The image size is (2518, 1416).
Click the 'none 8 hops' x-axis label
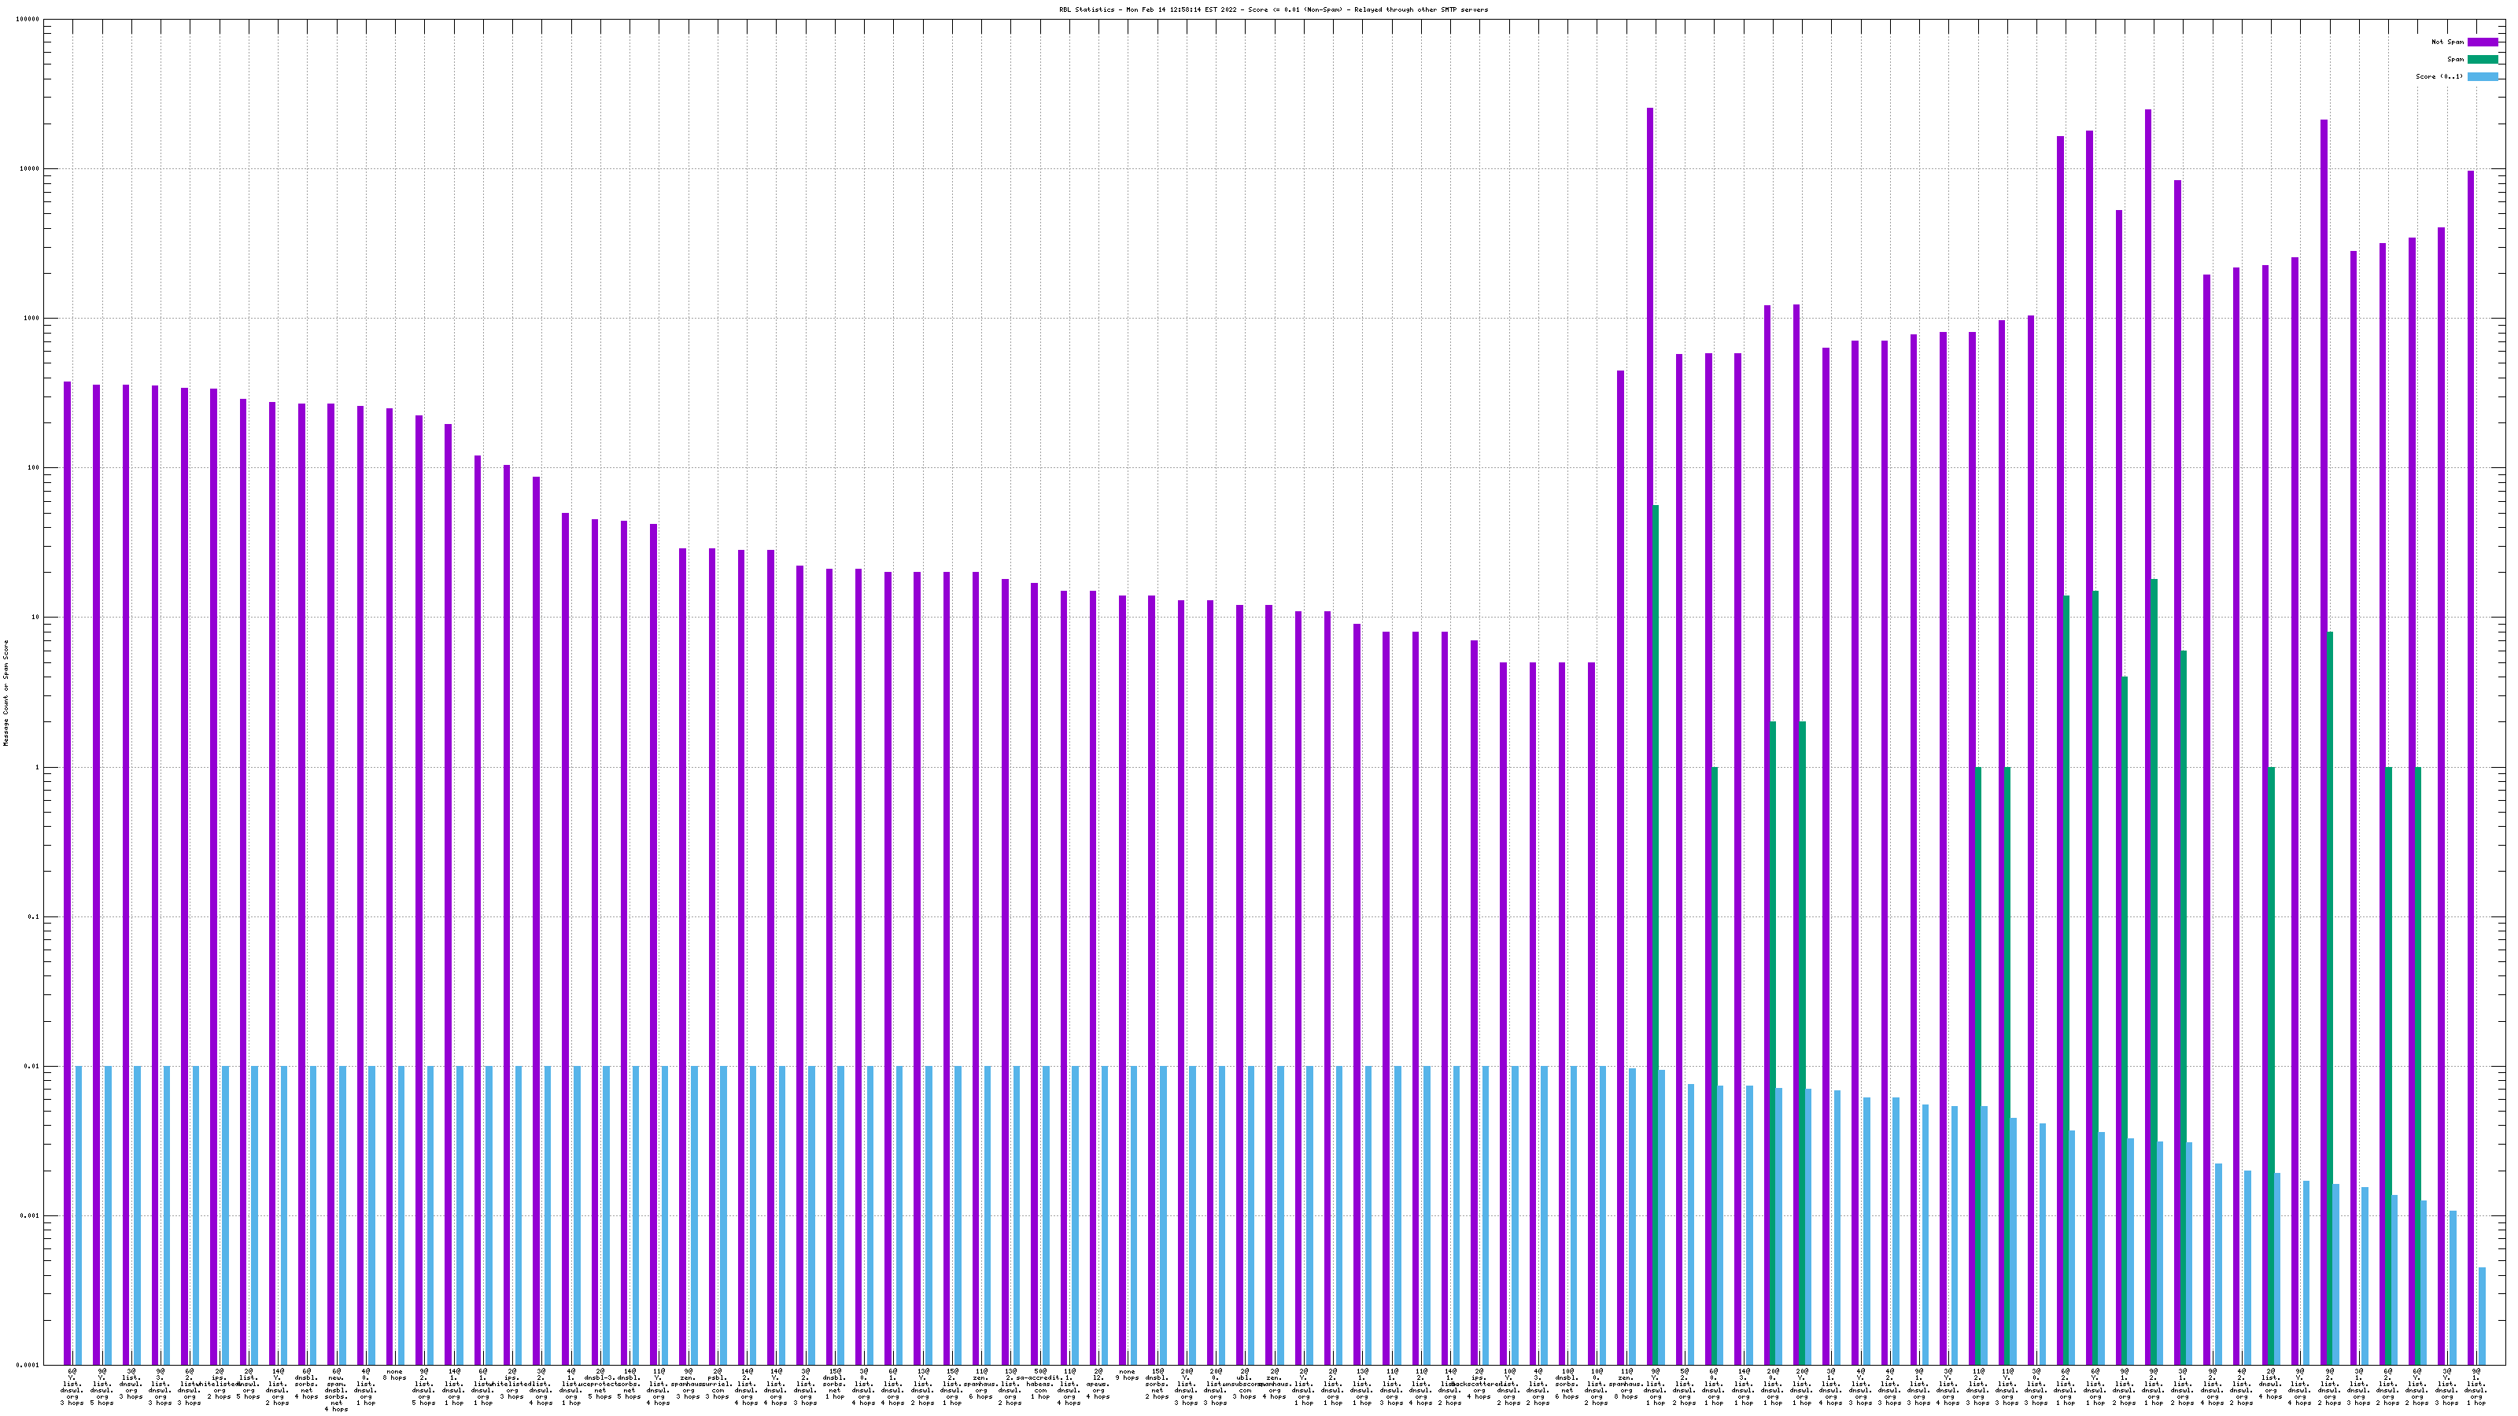pyautogui.click(x=395, y=1375)
